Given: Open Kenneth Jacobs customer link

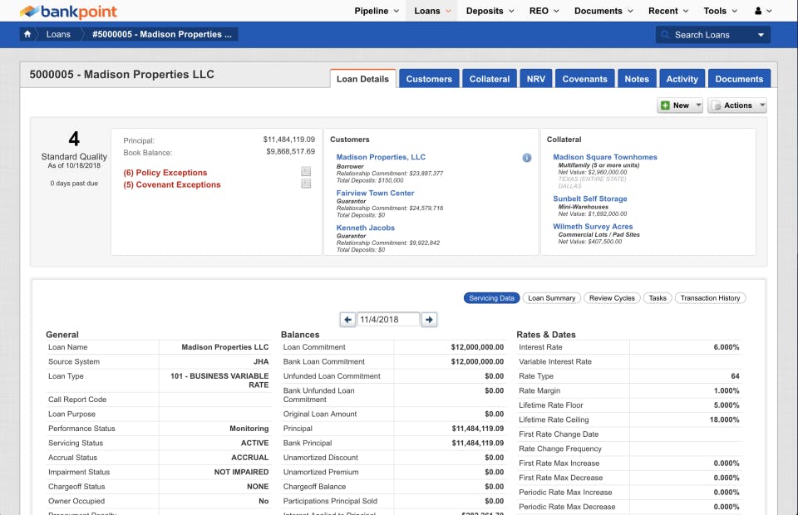Looking at the screenshot, I should point(366,228).
